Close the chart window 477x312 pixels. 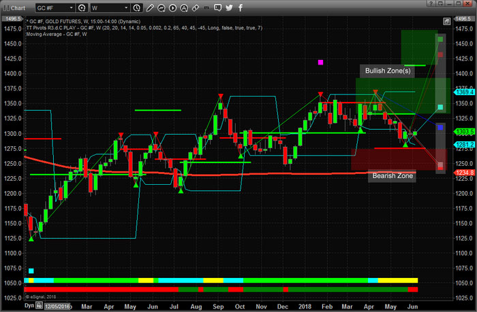coord(468,3)
